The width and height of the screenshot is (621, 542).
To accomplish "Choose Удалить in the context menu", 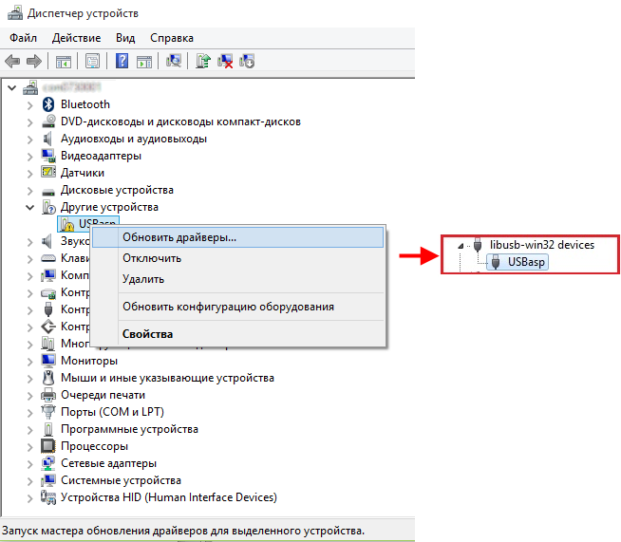I will tap(237, 279).
